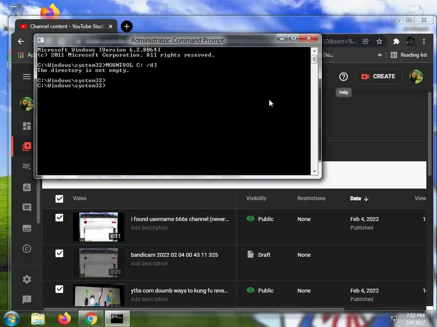Open the Send feedback icon in sidebar
This screenshot has width=437, height=327.
coord(27,299)
